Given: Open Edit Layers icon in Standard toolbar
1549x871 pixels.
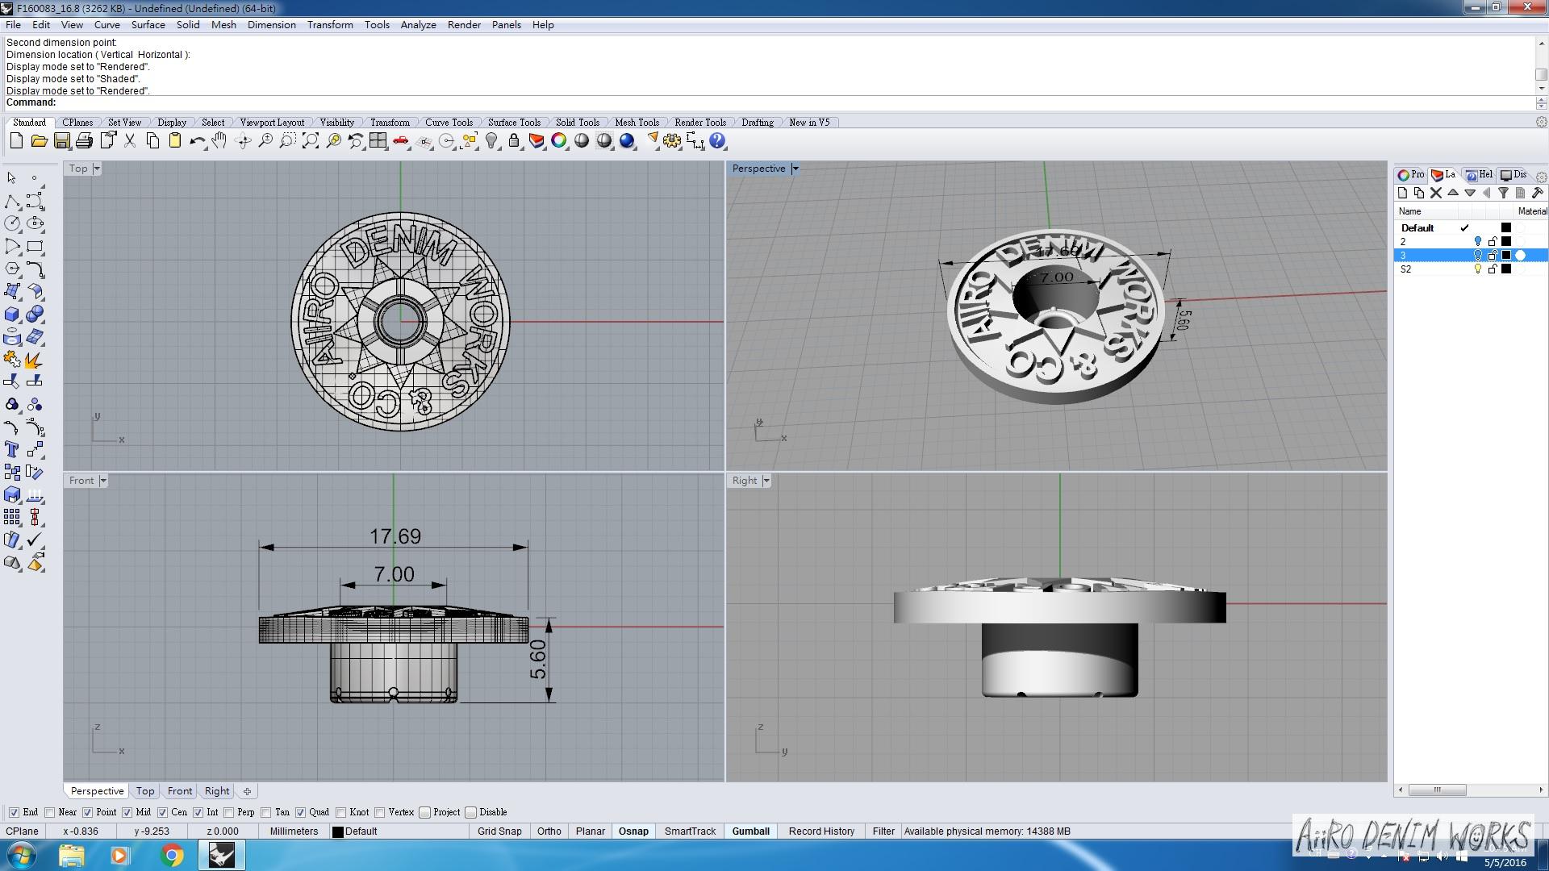Looking at the screenshot, I should (x=537, y=141).
